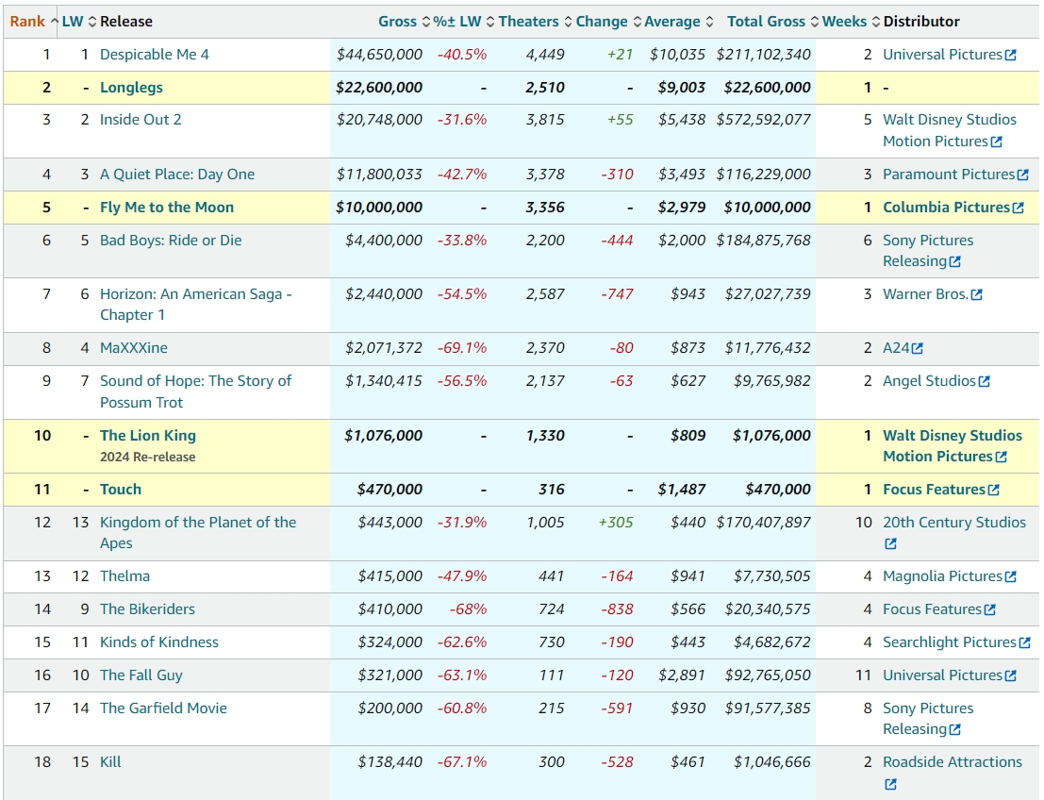1044x800 pixels.
Task: Open Bad Boys: Ride or Die link
Action: (171, 241)
